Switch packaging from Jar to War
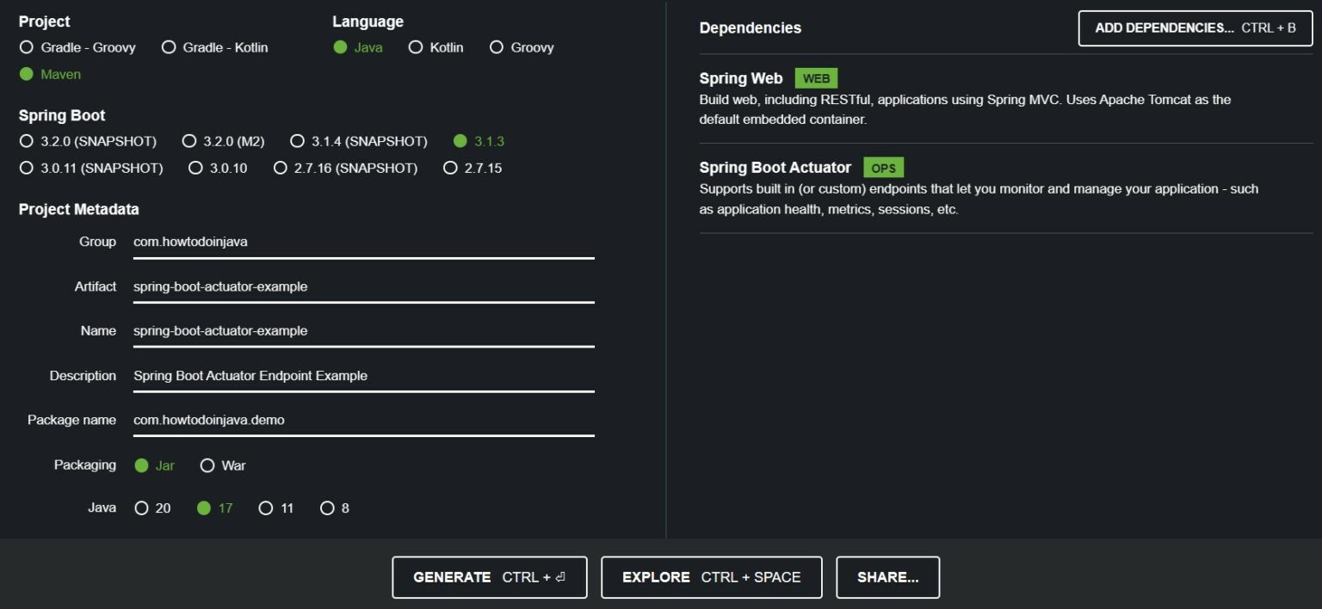Screen dimensions: 1322x609 [x=207, y=464]
